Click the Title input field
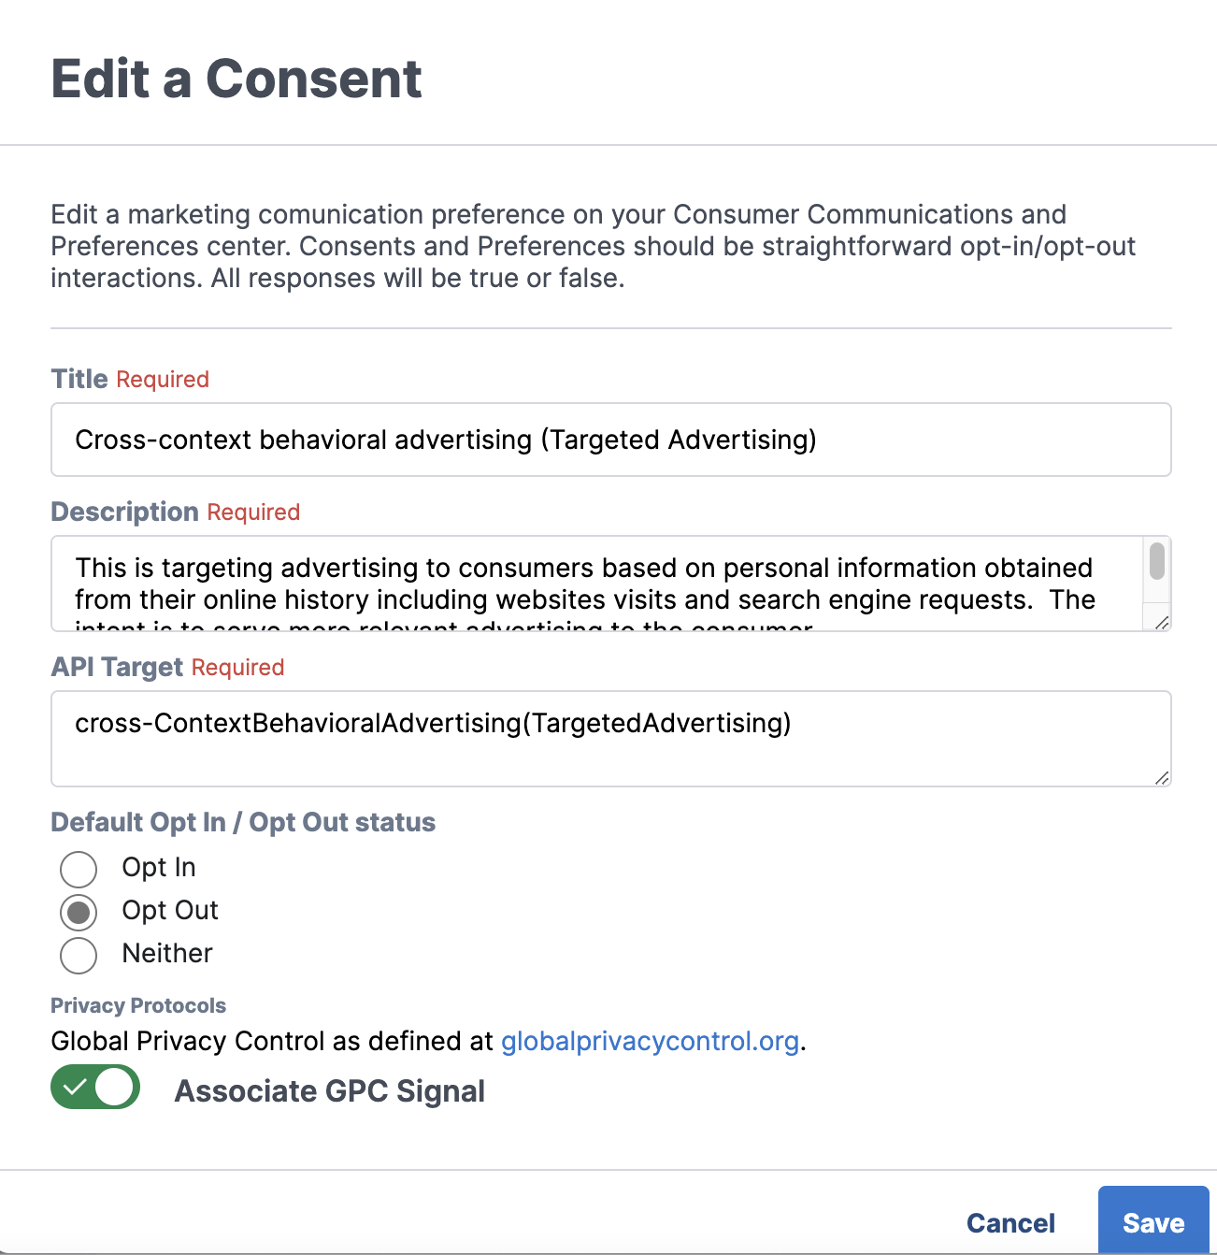Viewport: 1217px width, 1255px height. (x=610, y=440)
